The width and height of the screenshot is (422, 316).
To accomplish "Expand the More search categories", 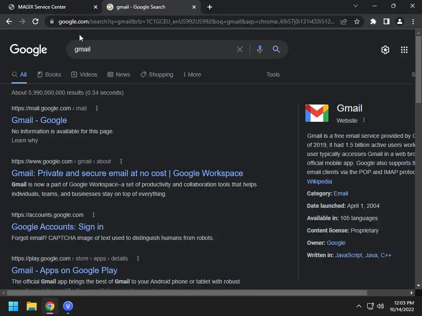I will click(192, 75).
